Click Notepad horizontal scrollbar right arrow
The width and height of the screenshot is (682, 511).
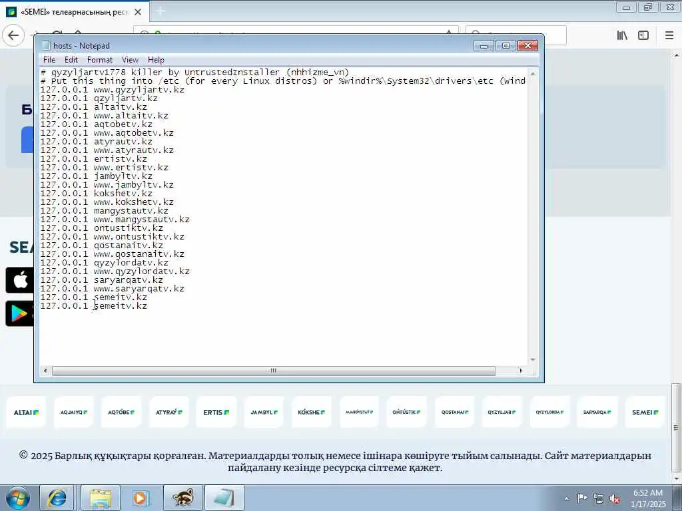click(x=521, y=371)
